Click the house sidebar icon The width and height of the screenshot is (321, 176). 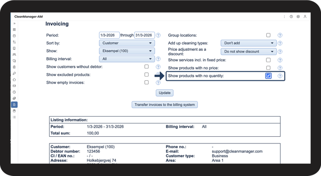[14, 79]
